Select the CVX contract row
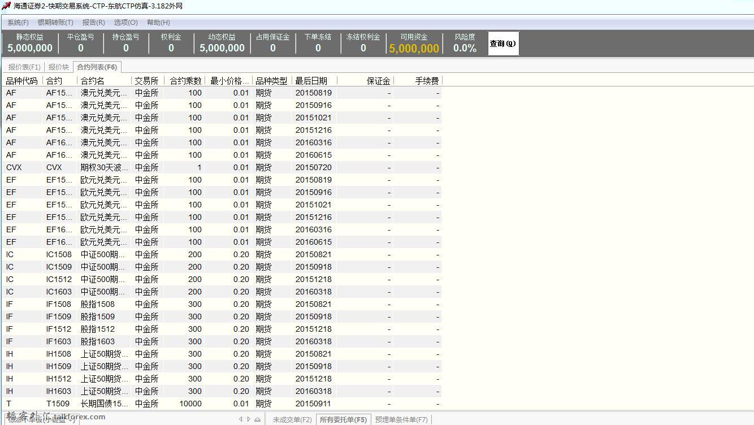This screenshot has width=754, height=425. click(222, 167)
